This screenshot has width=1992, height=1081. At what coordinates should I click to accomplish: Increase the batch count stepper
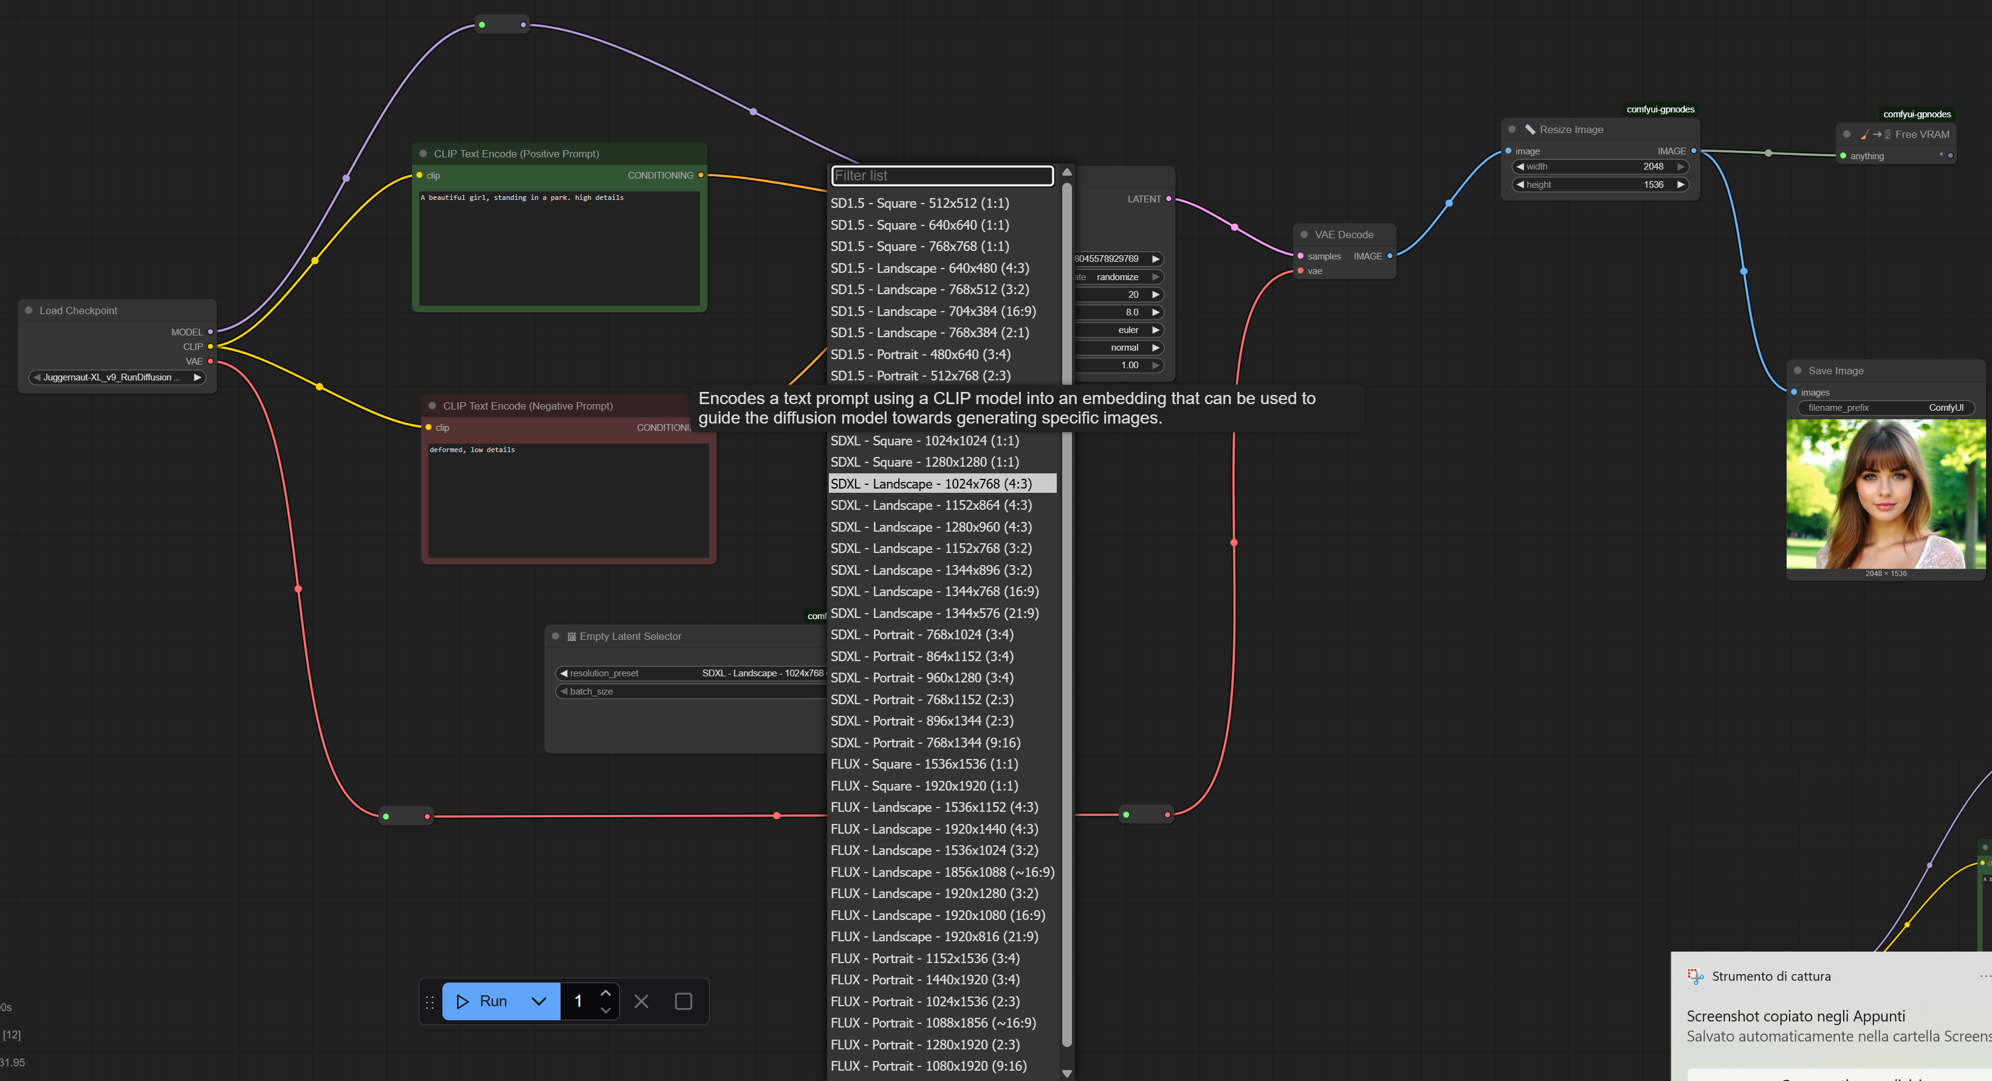tap(606, 993)
